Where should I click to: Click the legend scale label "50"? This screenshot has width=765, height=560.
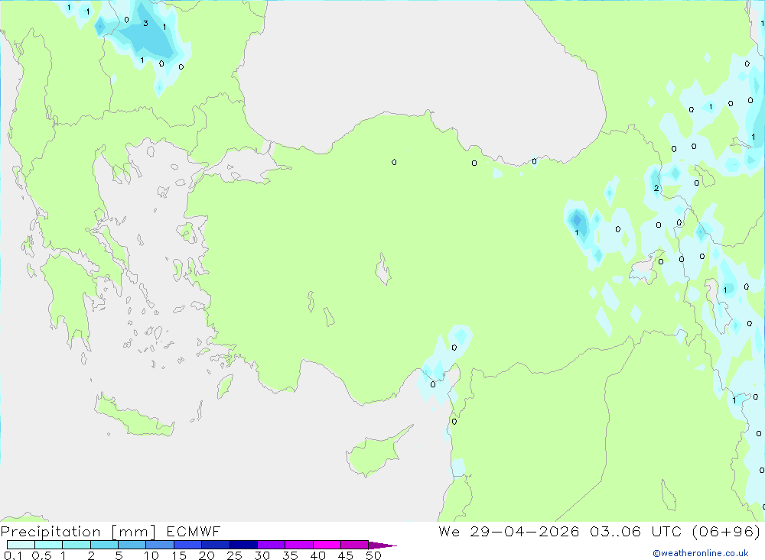[373, 555]
